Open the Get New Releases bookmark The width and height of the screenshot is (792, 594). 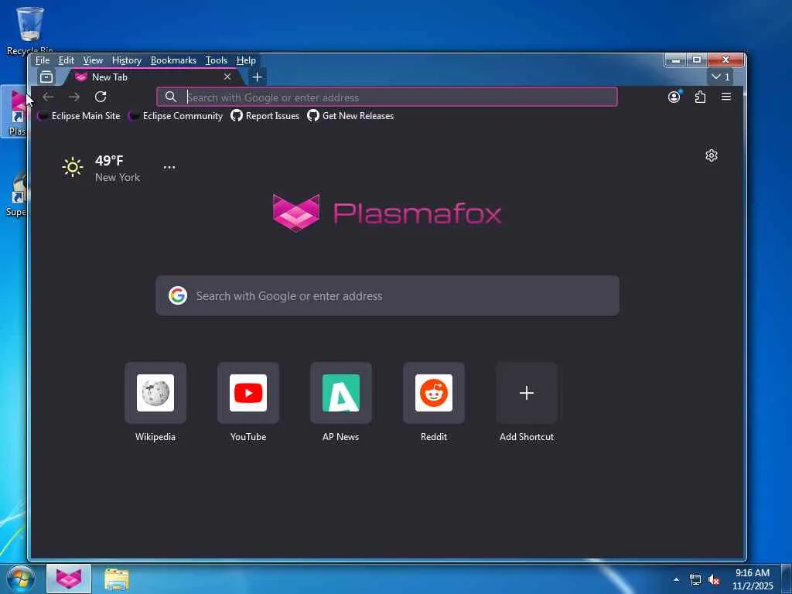click(x=350, y=116)
